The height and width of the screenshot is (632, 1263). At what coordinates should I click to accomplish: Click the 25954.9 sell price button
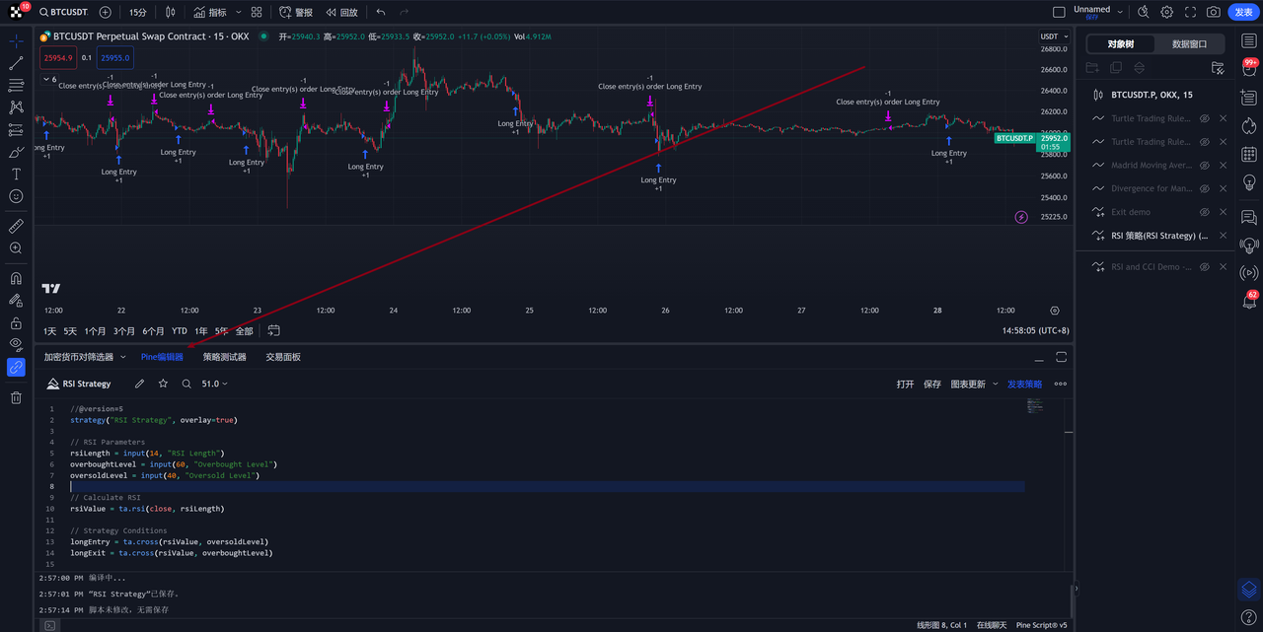[x=58, y=58]
